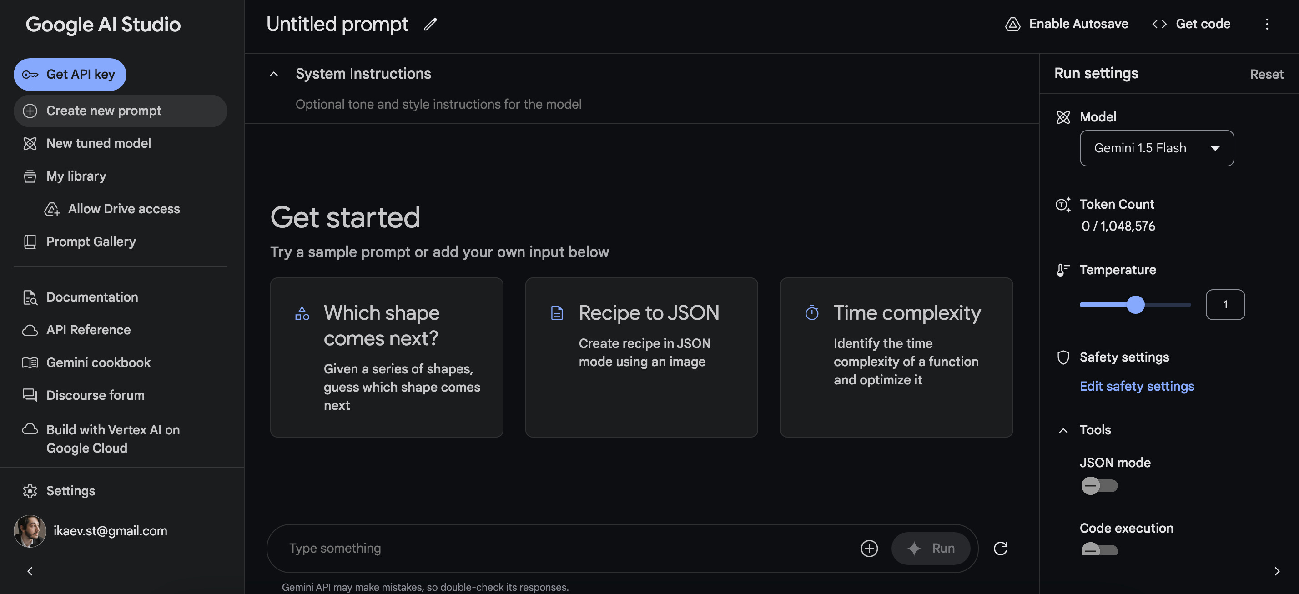This screenshot has width=1299, height=594.
Task: Click the Google AI Studio logo text
Action: point(103,25)
